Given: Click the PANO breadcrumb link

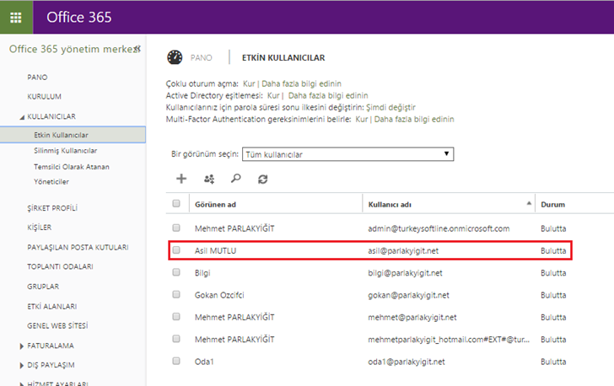Looking at the screenshot, I should tap(202, 58).
